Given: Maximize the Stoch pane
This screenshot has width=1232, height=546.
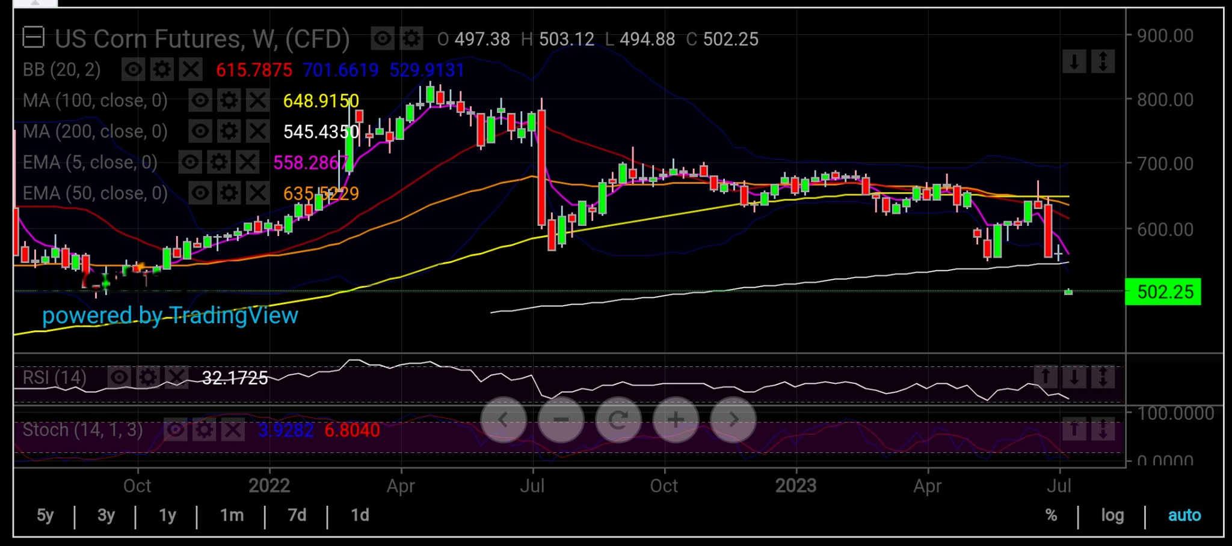Looking at the screenshot, I should (x=1103, y=429).
